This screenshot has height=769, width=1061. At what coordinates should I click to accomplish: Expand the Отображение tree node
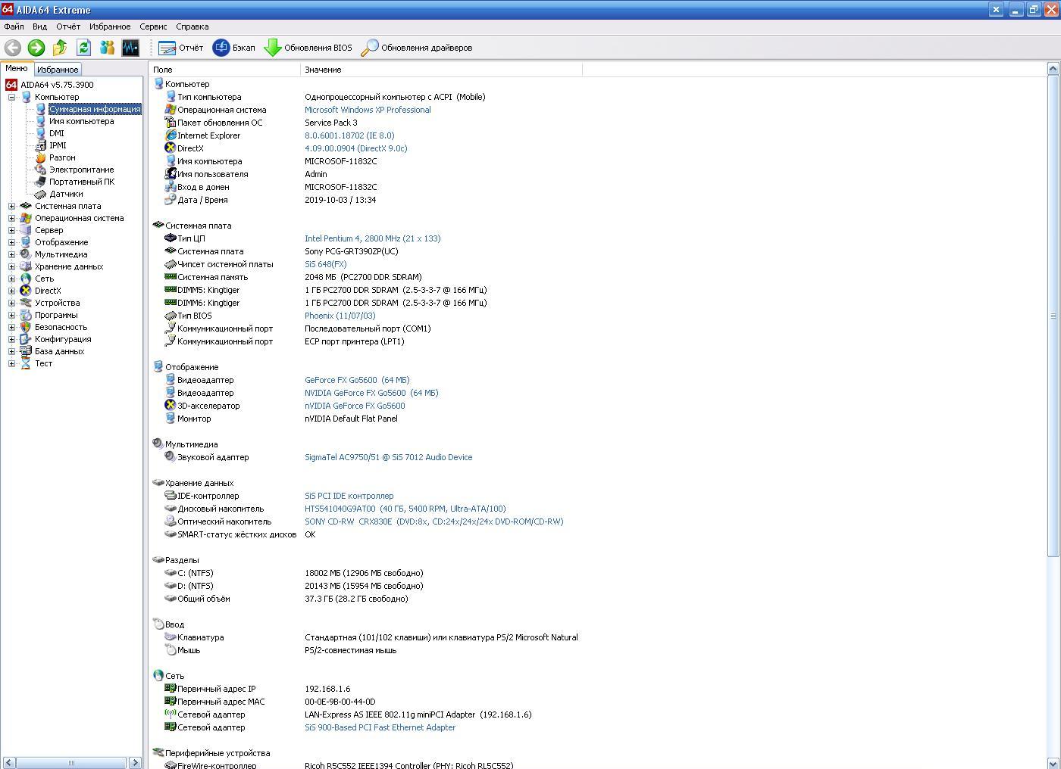pyautogui.click(x=11, y=242)
